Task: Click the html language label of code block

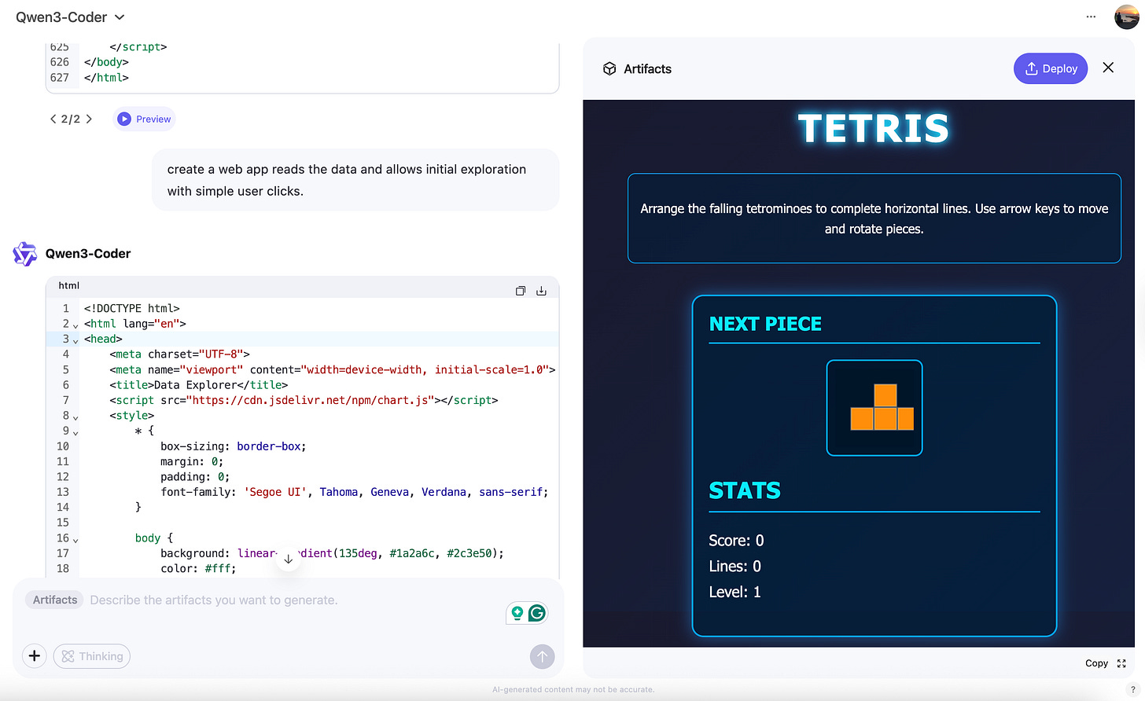Action: [69, 286]
